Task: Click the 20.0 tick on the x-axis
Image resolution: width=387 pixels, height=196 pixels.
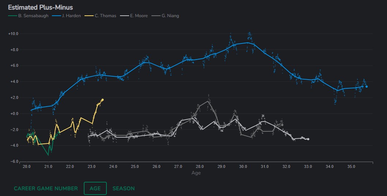Action: (26, 166)
